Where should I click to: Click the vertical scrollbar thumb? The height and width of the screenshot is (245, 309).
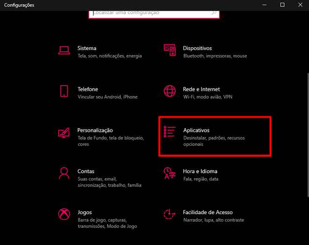pyautogui.click(x=308, y=135)
